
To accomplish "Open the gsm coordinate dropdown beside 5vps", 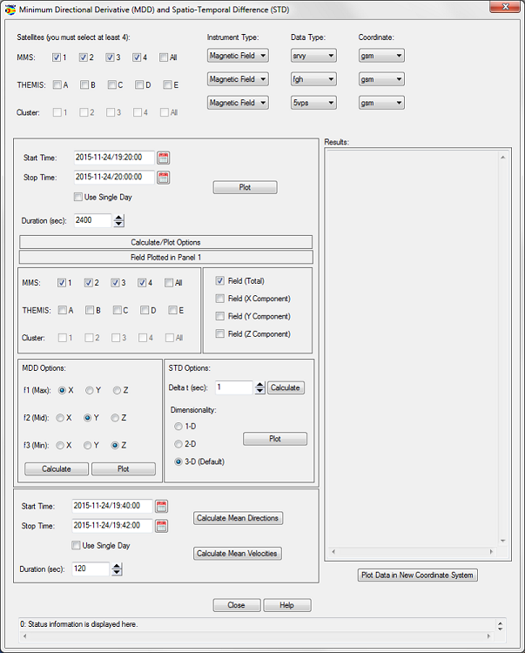I will 380,103.
